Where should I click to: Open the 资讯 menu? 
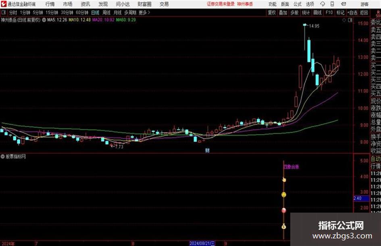85,4
